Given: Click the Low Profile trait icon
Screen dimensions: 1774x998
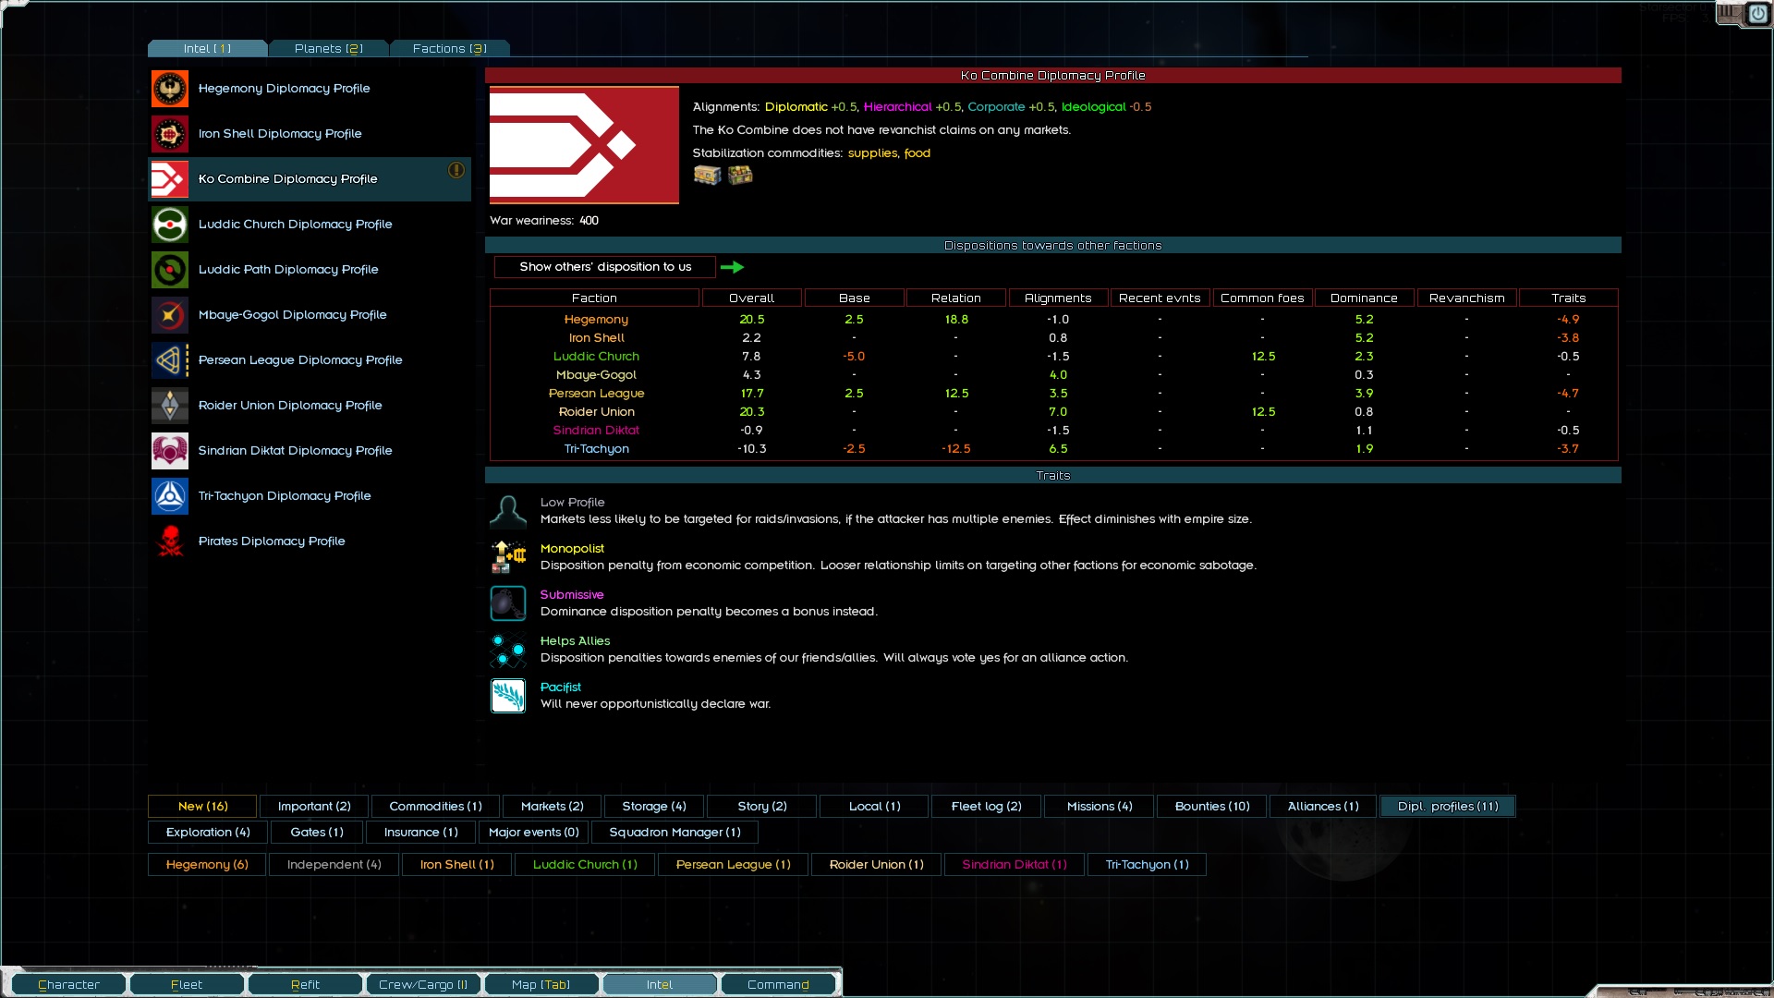Looking at the screenshot, I should 508,511.
